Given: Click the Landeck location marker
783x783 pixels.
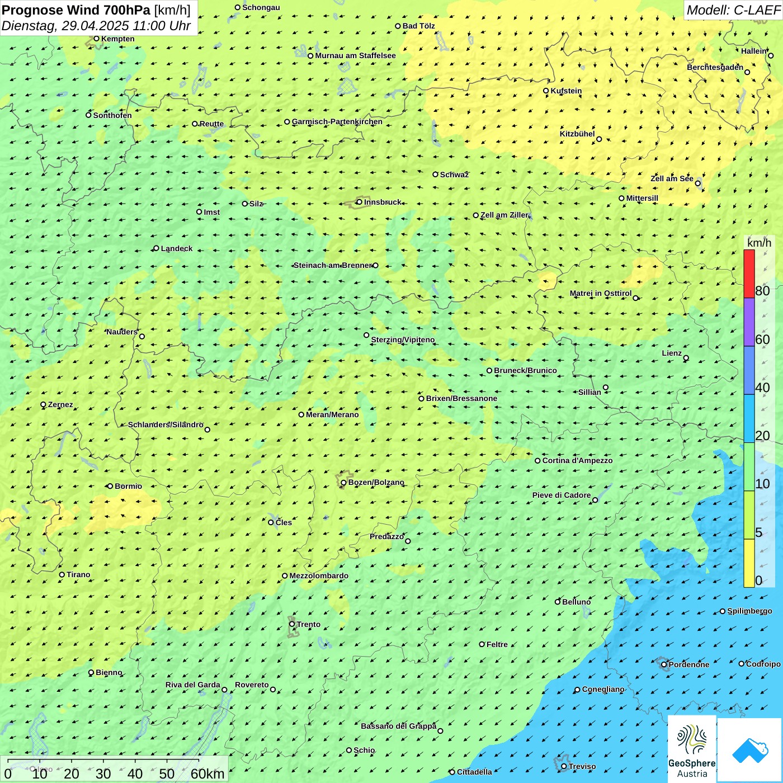Looking at the screenshot, I should pos(156,248).
